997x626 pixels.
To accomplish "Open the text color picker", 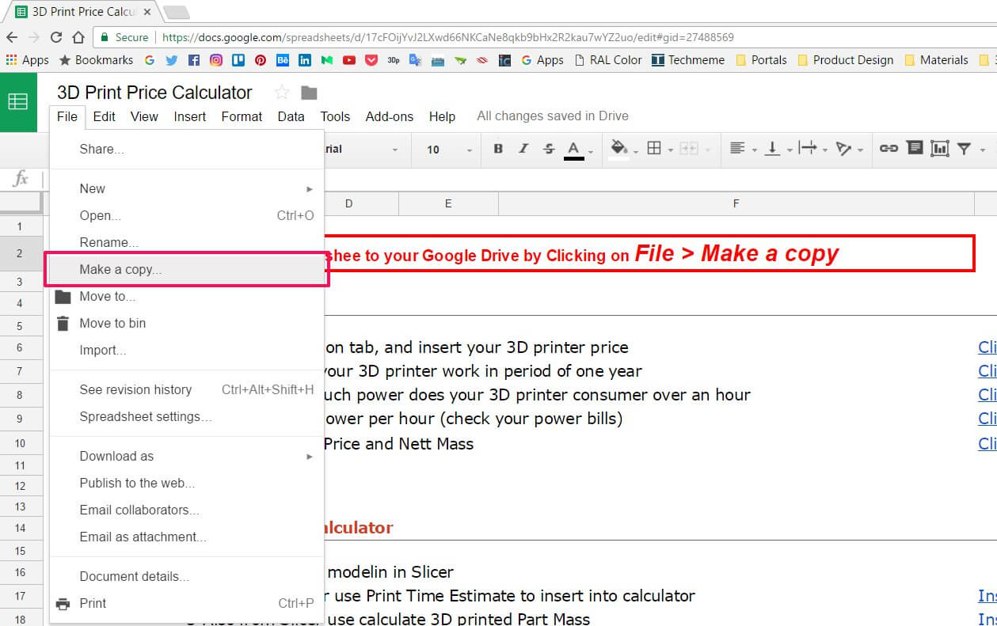I will 574,149.
